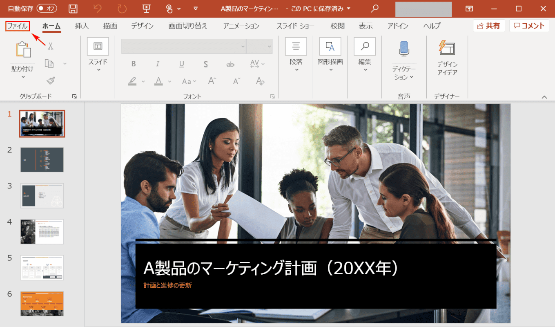Click the Save floppy disk icon

73,9
